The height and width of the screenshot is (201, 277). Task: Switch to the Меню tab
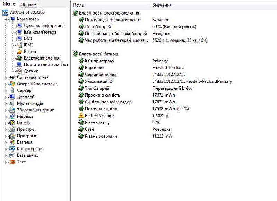[9, 4]
